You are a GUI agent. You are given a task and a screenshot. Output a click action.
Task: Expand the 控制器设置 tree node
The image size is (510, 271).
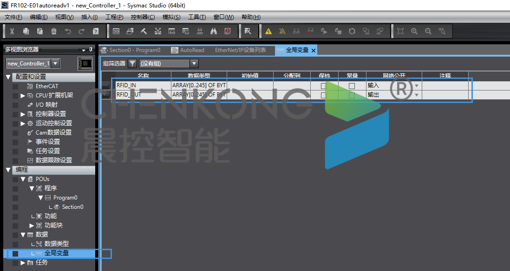pos(23,114)
